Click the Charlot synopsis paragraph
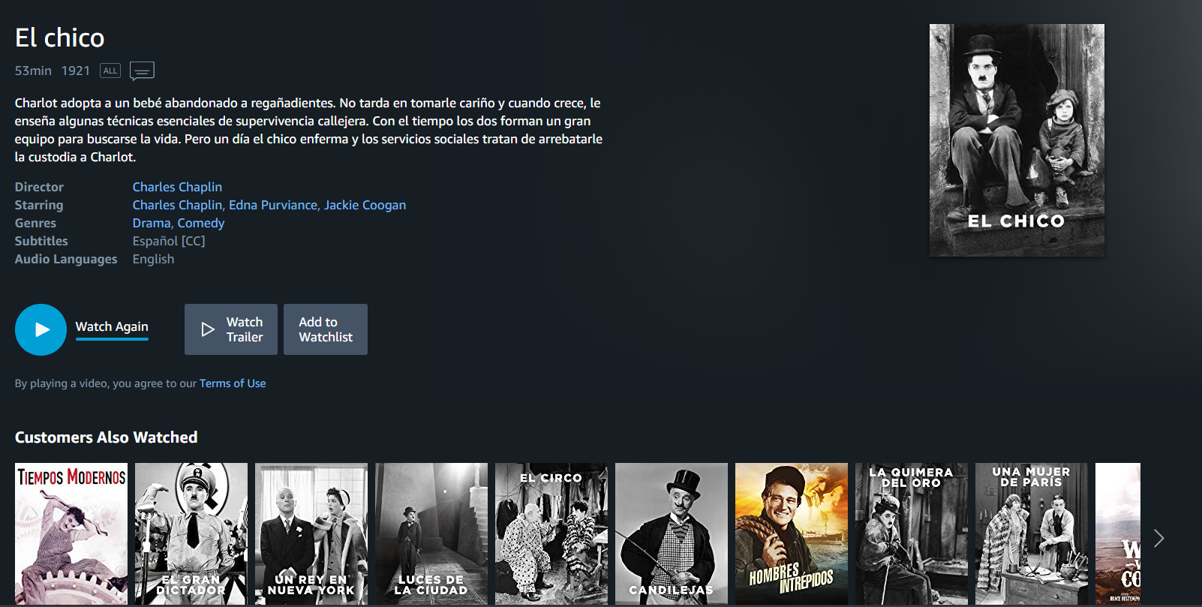 tap(308, 130)
